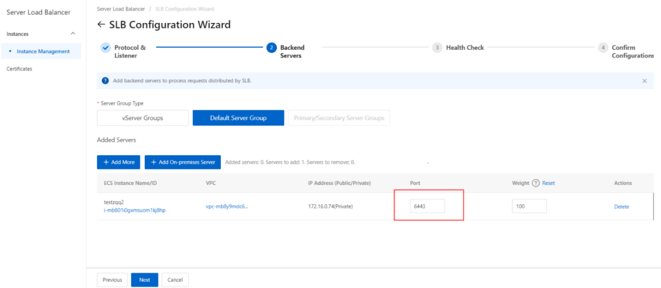Image resolution: width=661 pixels, height=288 pixels.
Task: Click the step 4 Confirm Configurations circle
Action: pyautogui.click(x=603, y=47)
